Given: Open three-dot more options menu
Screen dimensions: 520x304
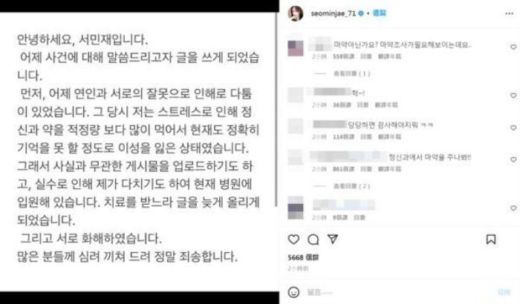Looking at the screenshot, I should (x=510, y=13).
